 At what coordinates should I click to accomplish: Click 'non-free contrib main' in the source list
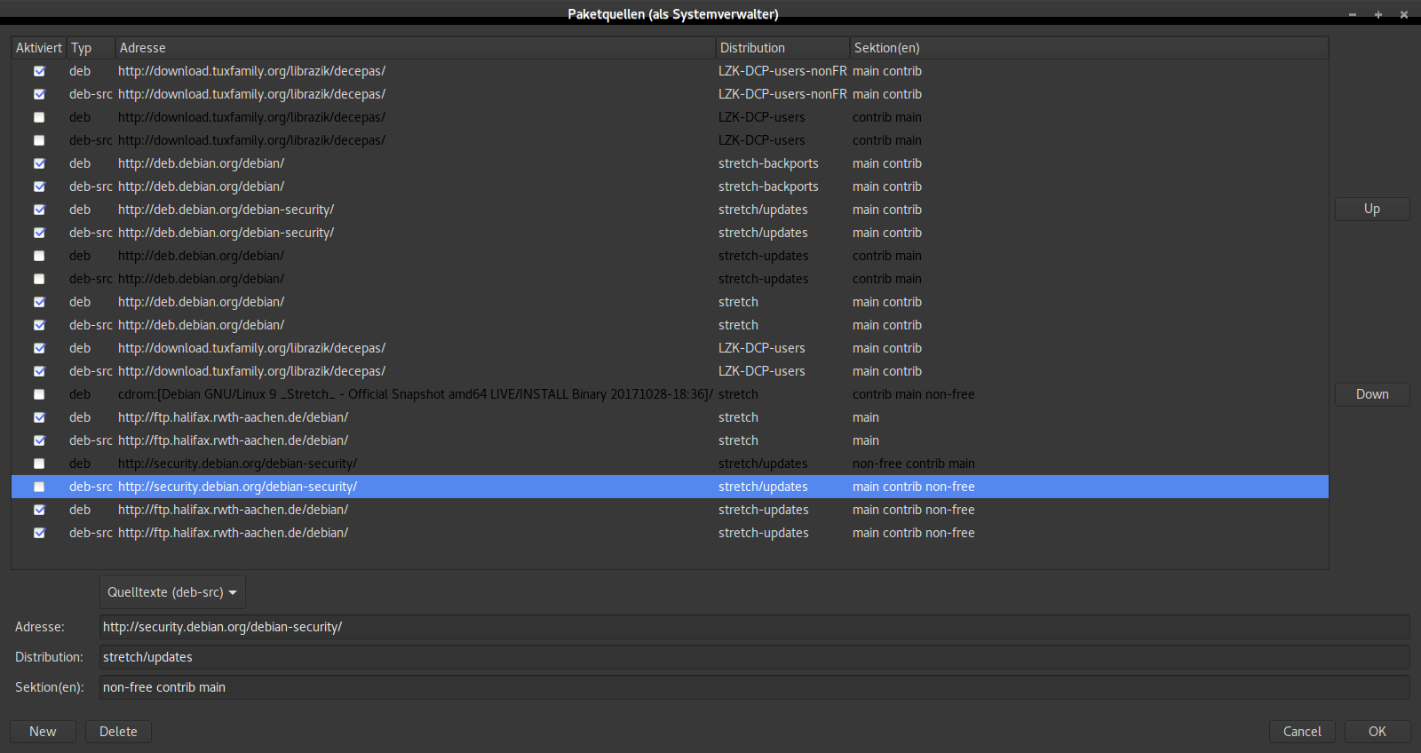click(x=914, y=464)
